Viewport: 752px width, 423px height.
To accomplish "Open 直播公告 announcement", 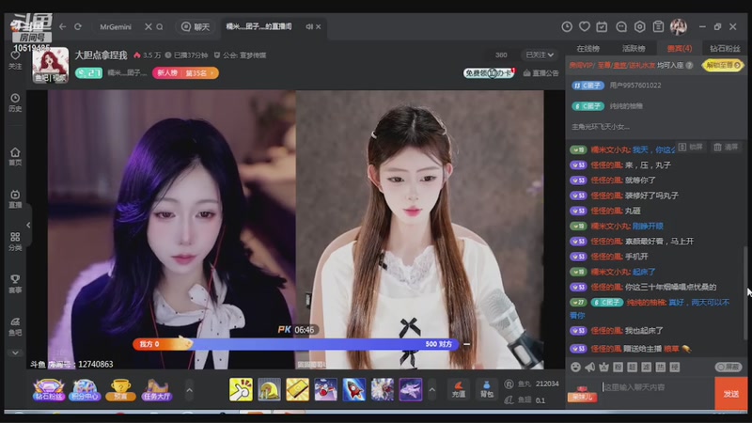I will point(541,73).
